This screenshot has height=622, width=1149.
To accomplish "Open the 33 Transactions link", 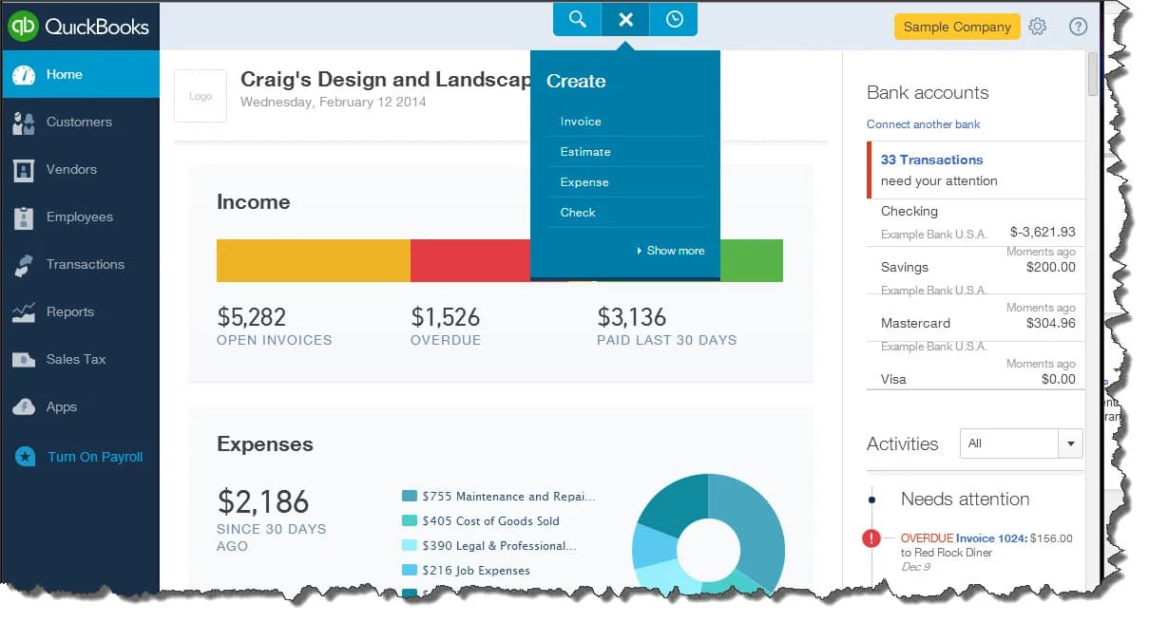I will tap(931, 160).
